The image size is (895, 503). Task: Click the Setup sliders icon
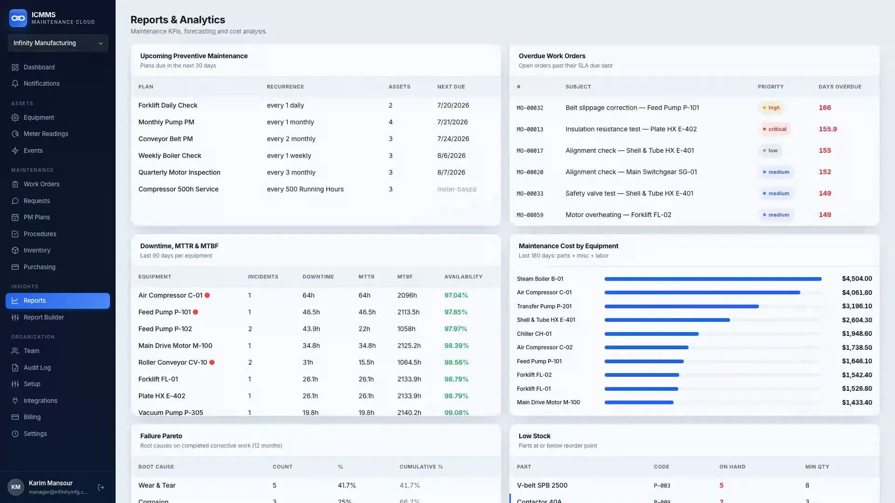[15, 384]
